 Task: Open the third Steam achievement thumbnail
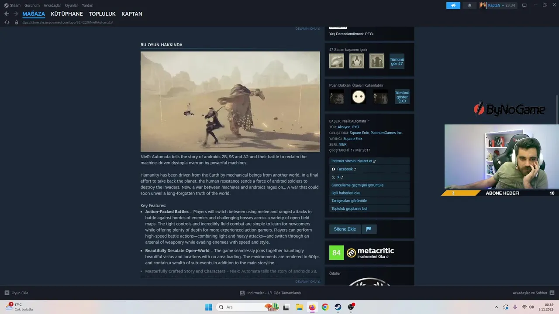tap(377, 61)
